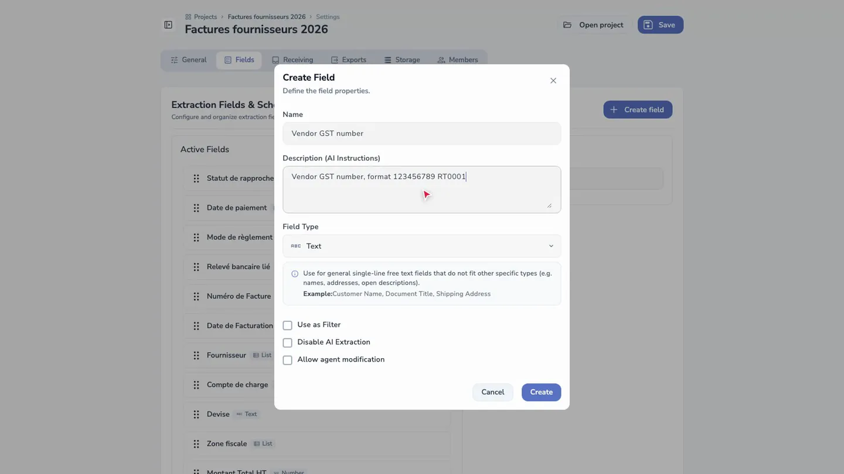This screenshot has height=474, width=844.
Task: Click into the Description AI Instructions textarea
Action: pos(422,190)
